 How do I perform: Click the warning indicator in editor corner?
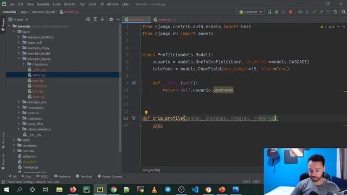coord(323,27)
